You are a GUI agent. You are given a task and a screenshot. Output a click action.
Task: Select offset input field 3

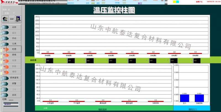90,61
